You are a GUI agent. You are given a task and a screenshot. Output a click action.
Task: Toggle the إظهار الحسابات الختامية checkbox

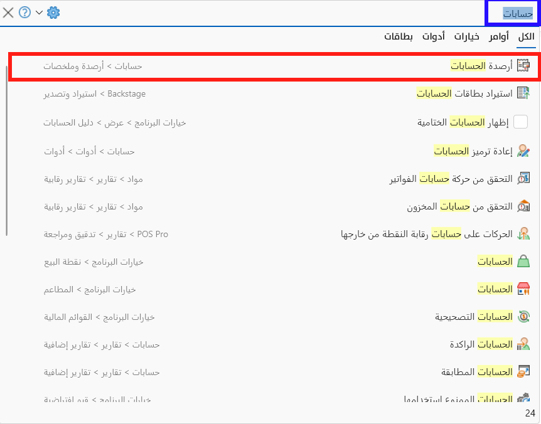[x=521, y=122]
